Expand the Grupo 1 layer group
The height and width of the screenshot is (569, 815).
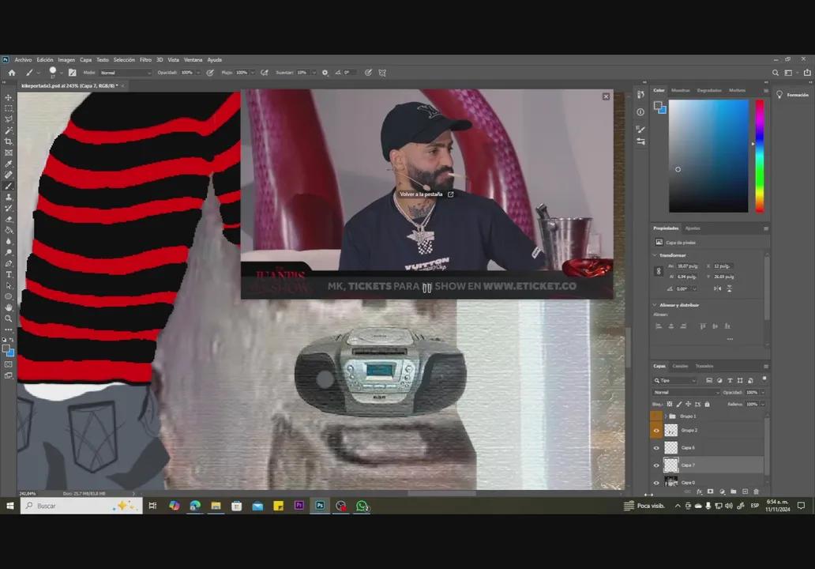point(665,416)
